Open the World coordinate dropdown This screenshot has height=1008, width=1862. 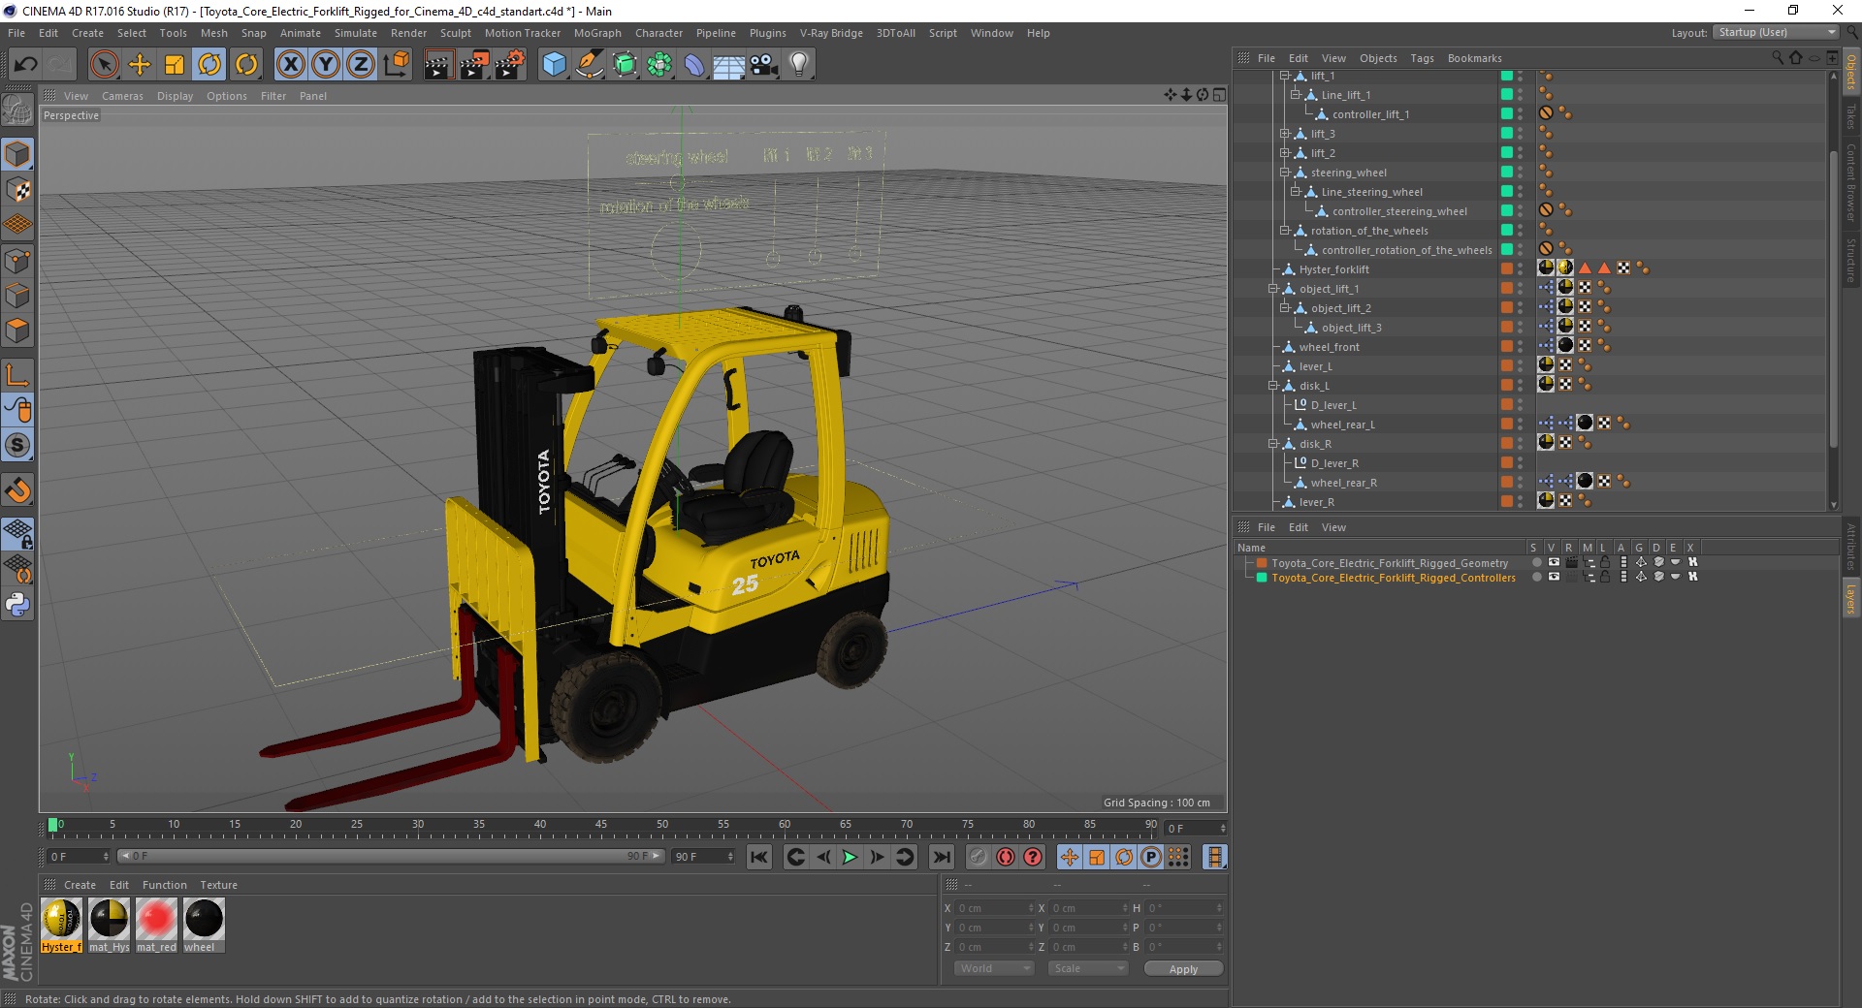click(994, 968)
